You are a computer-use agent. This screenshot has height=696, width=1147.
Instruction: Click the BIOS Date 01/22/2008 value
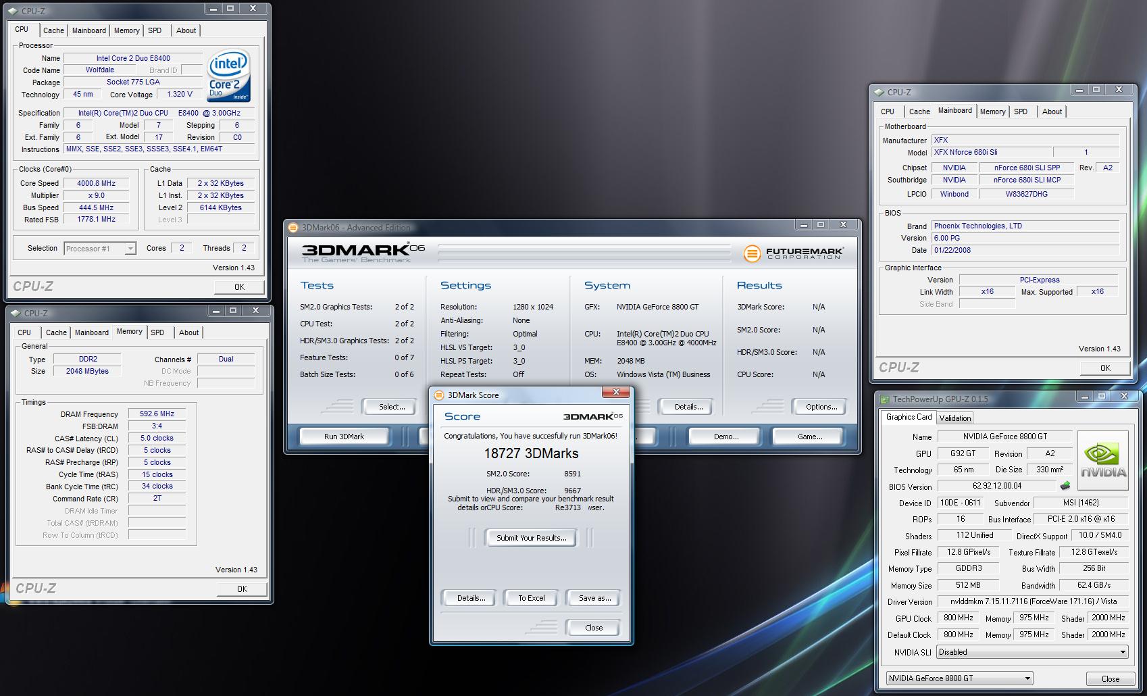click(x=1025, y=250)
